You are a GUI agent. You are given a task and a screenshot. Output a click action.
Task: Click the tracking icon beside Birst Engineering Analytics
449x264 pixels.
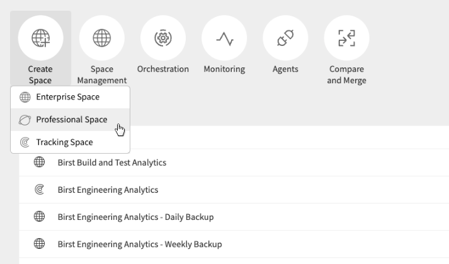39,190
